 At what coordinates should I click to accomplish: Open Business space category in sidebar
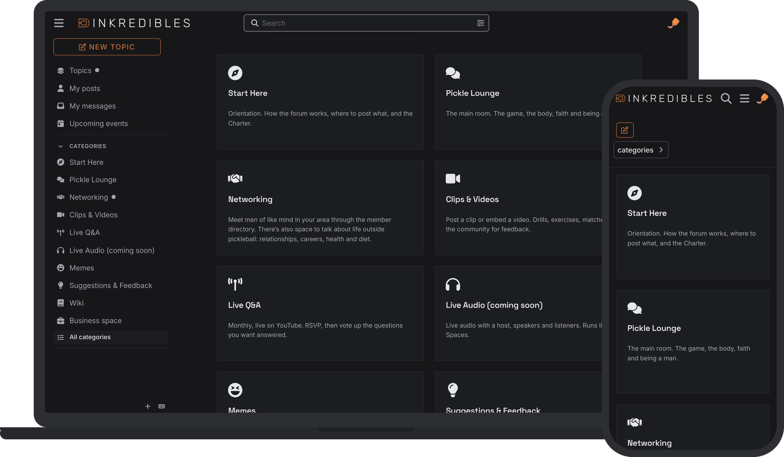pos(110,320)
